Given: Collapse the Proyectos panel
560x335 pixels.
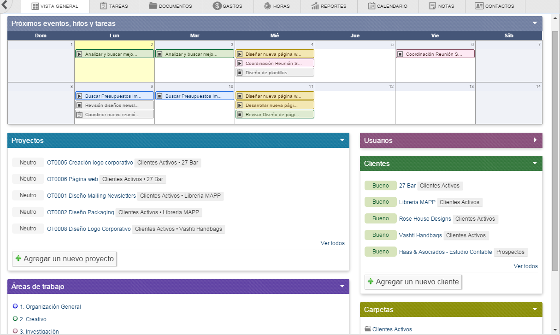Looking at the screenshot, I should click(x=342, y=140).
